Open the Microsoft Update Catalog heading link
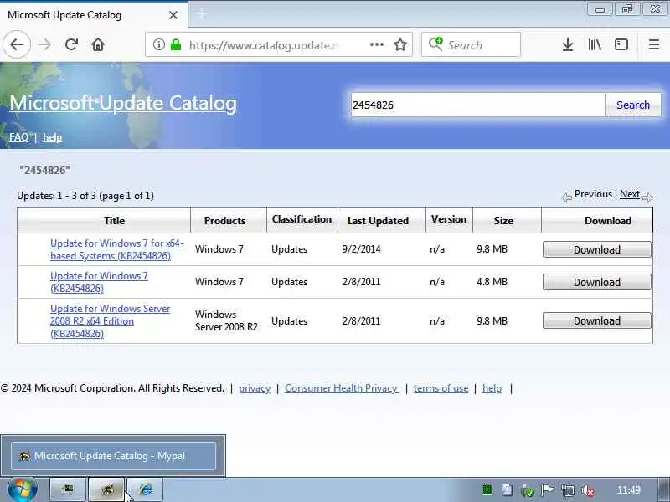The height and width of the screenshot is (502, 670). (x=123, y=103)
